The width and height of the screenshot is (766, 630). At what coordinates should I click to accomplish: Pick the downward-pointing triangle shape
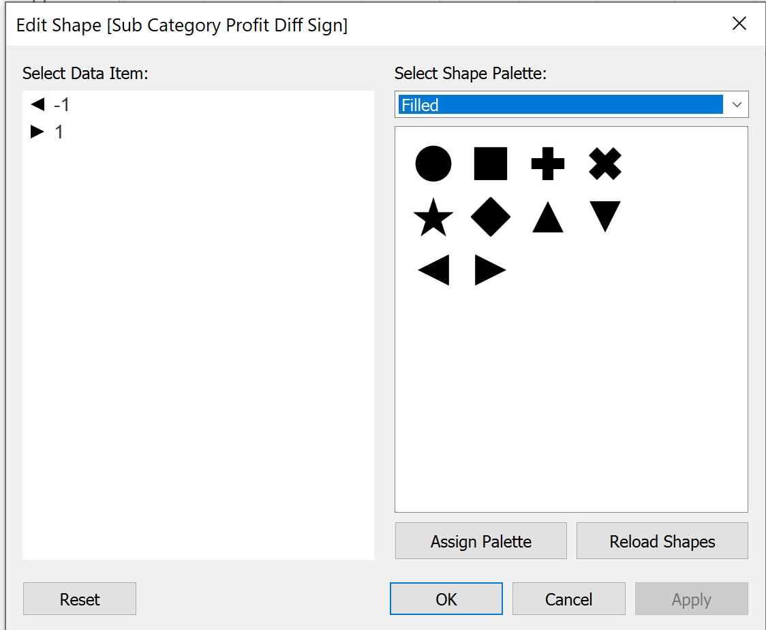coord(605,217)
